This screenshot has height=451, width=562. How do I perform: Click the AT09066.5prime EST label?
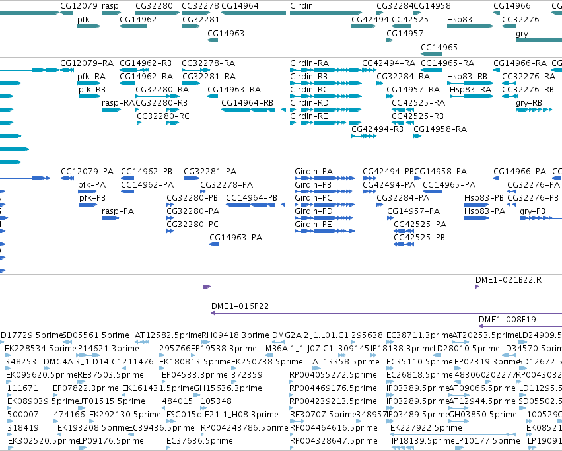click(482, 388)
